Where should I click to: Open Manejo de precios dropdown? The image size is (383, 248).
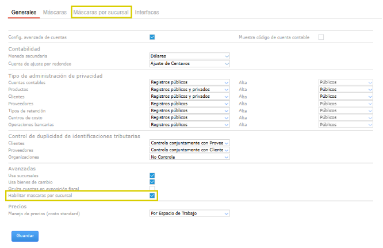[x=189, y=213]
